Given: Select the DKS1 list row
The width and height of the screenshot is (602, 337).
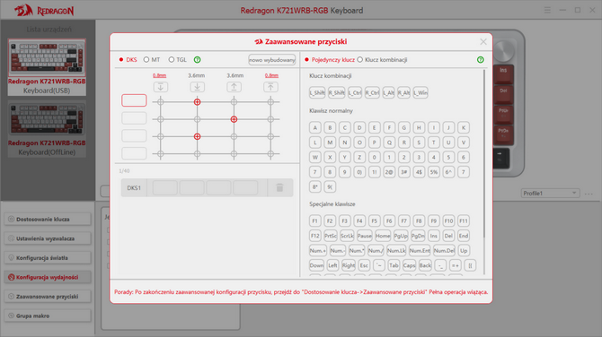Looking at the screenshot, I should point(207,187).
